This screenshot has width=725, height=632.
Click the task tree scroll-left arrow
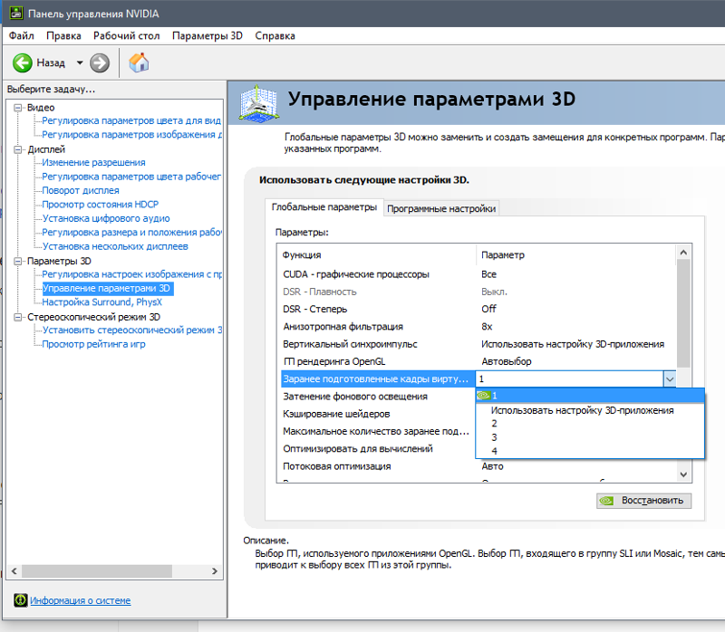pos(14,571)
